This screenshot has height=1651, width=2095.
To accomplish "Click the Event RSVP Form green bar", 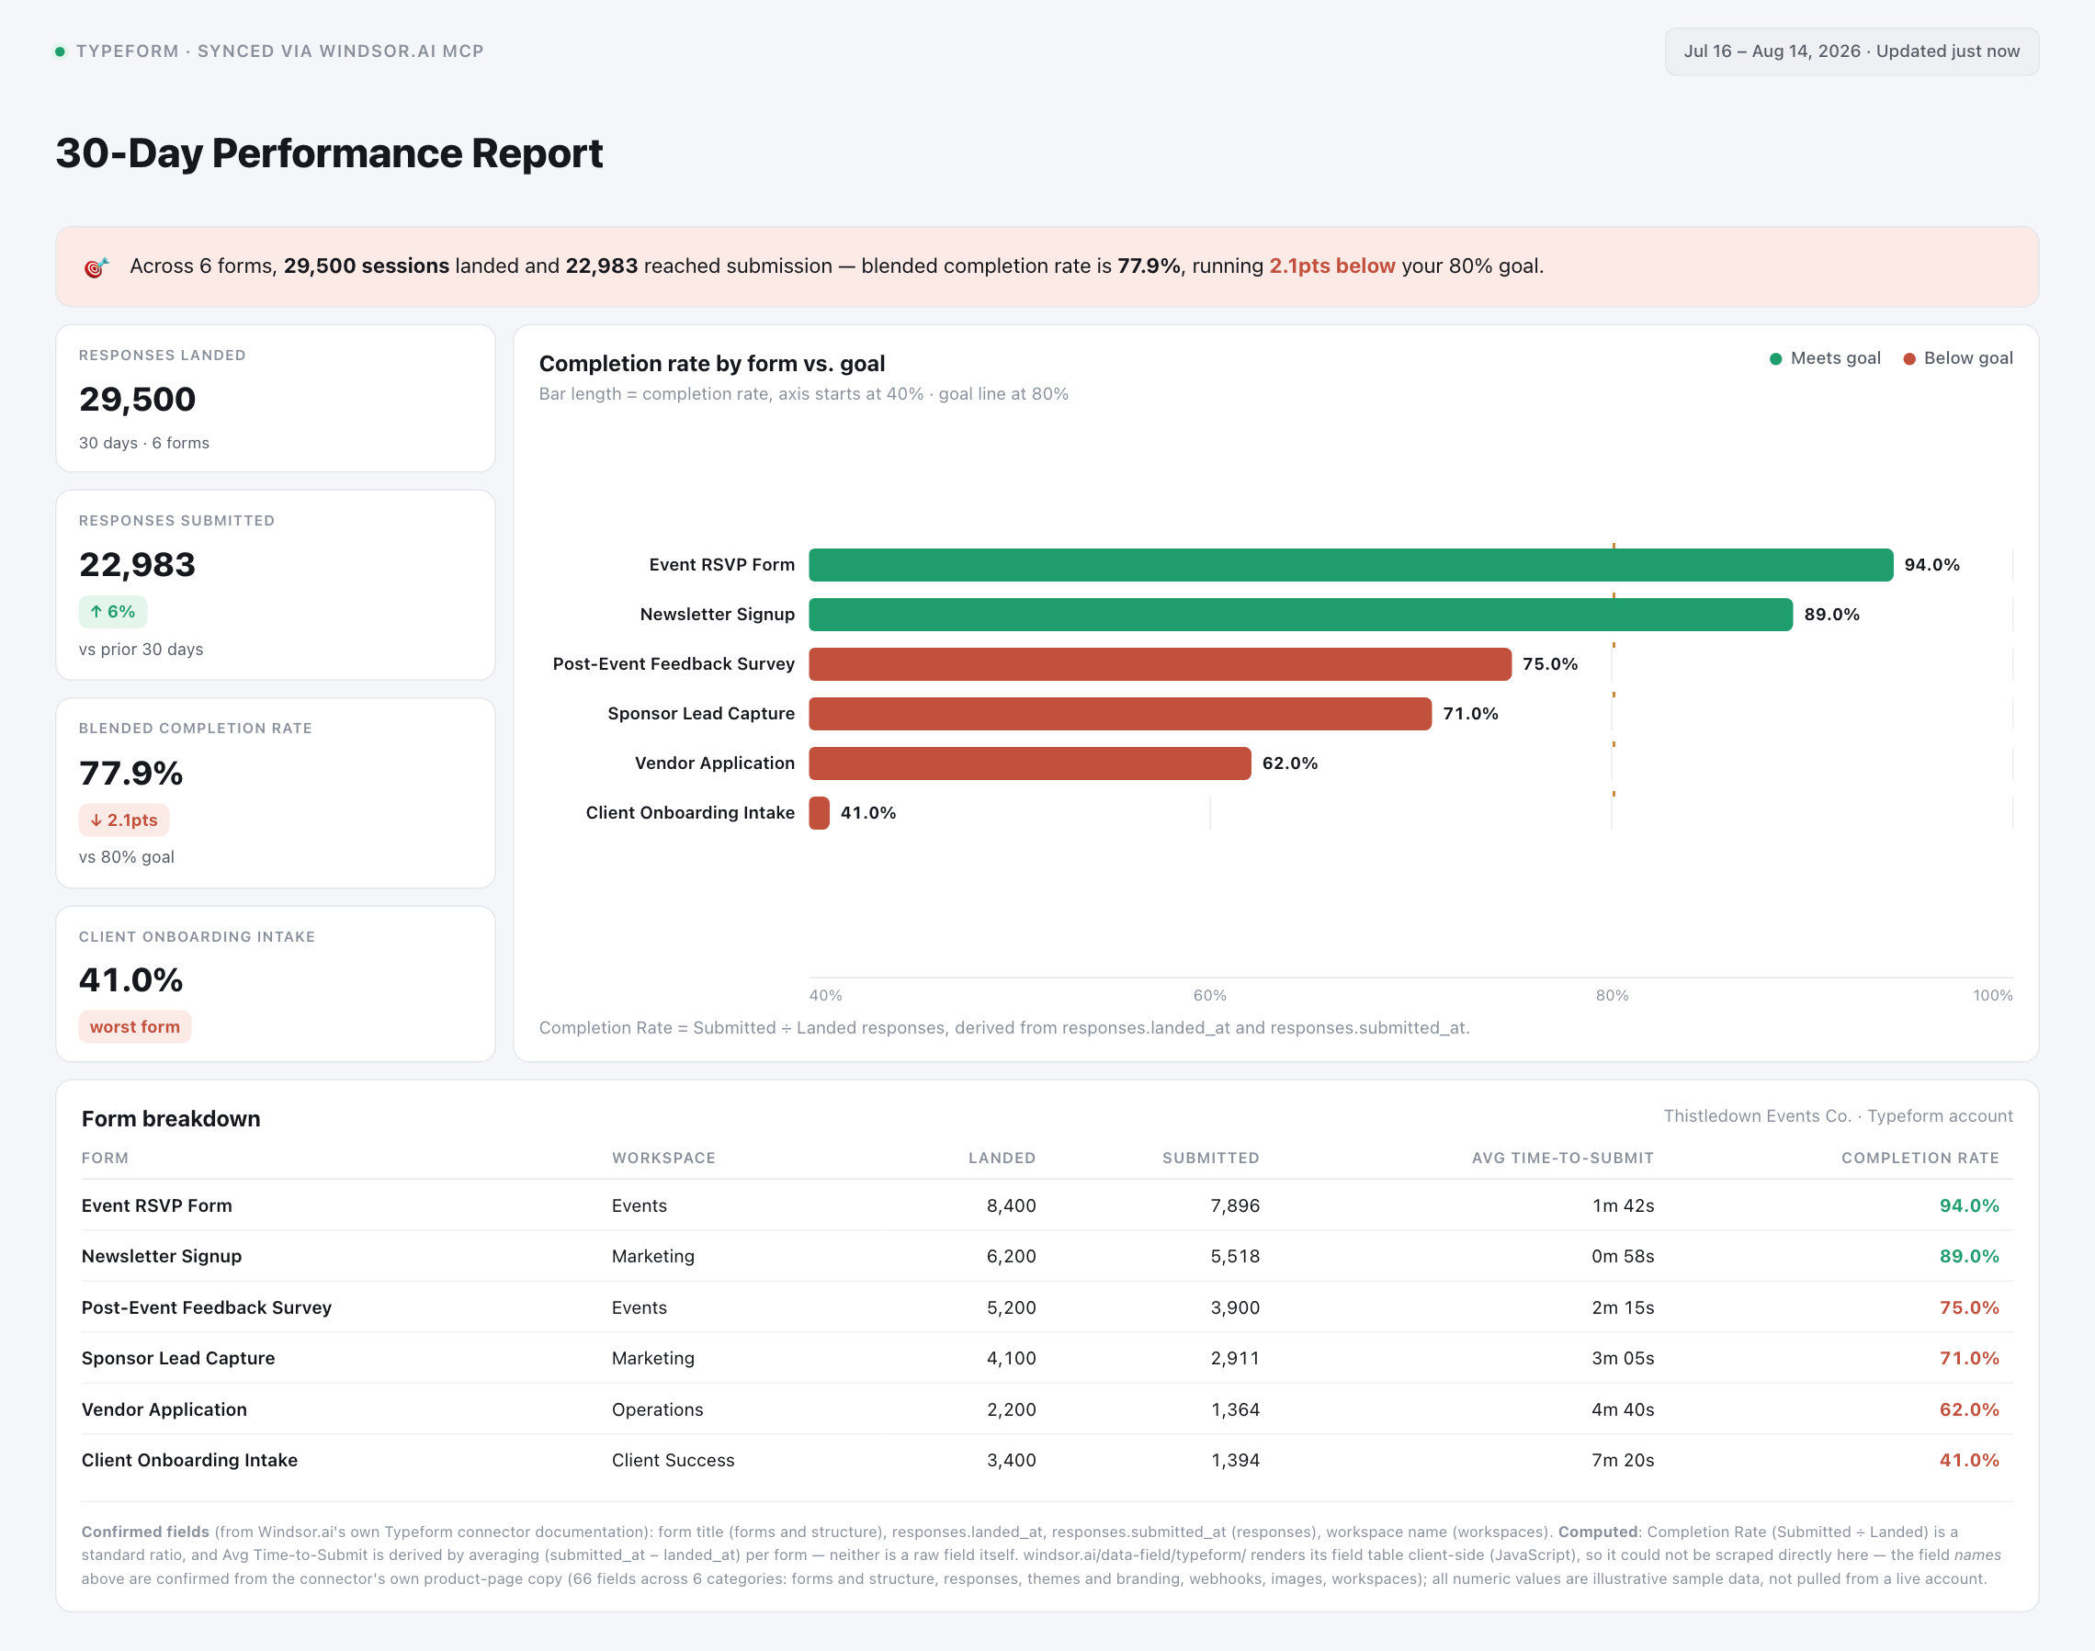I will [1351, 564].
